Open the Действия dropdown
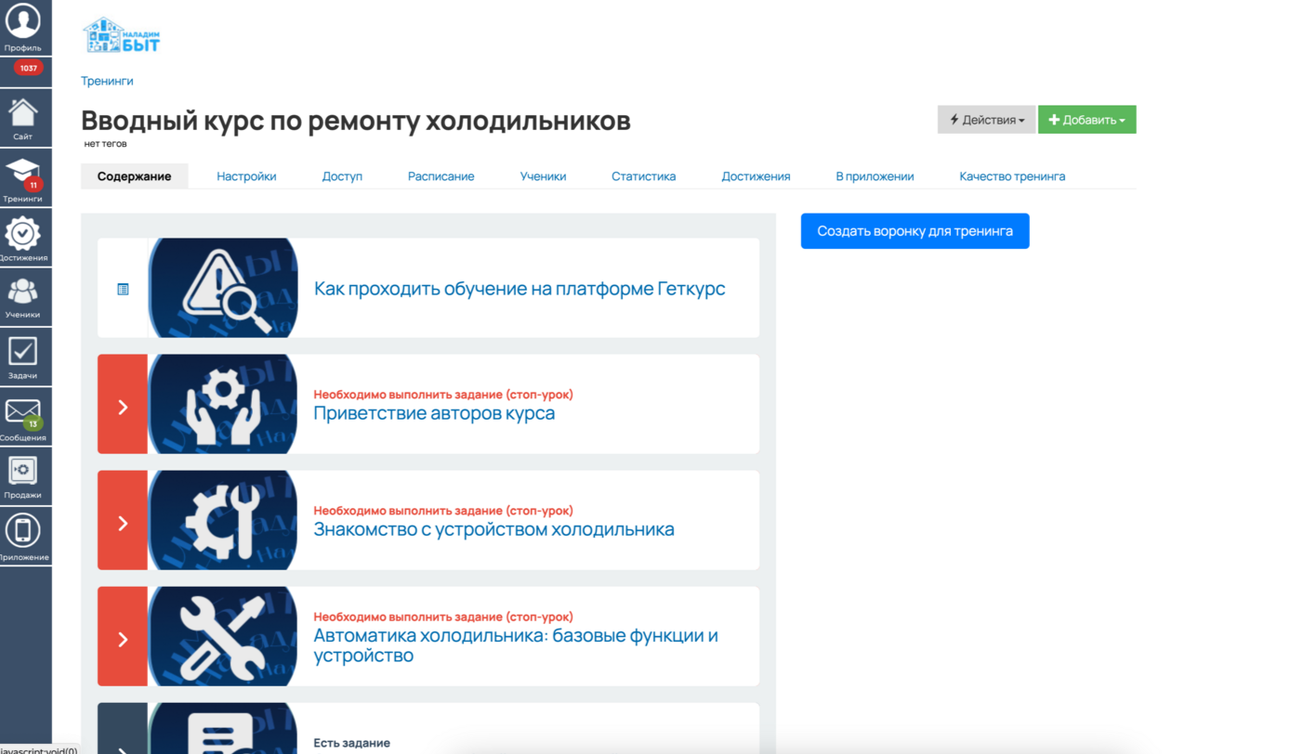This screenshot has width=1290, height=754. coord(986,120)
